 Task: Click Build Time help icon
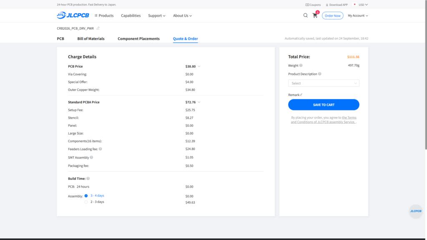point(88,178)
